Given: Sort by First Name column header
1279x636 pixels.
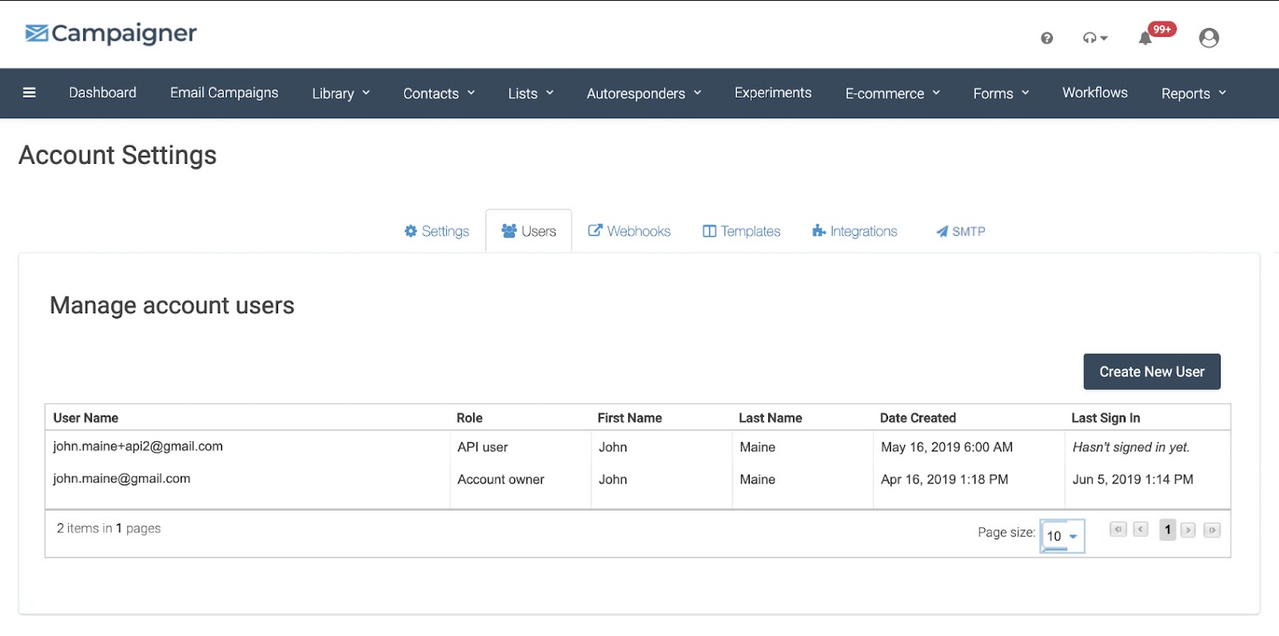Looking at the screenshot, I should tap(629, 418).
